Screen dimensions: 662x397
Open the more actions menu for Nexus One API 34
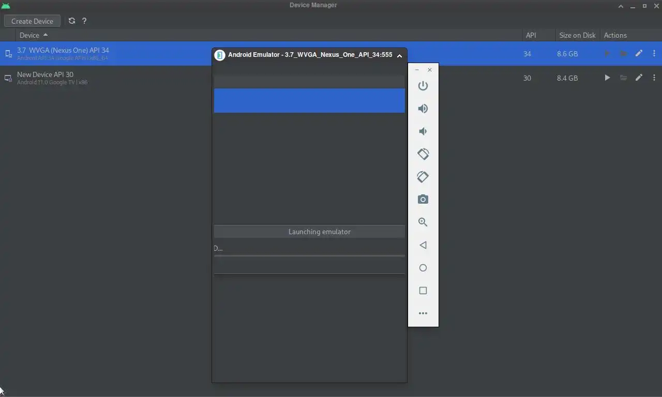tap(654, 53)
